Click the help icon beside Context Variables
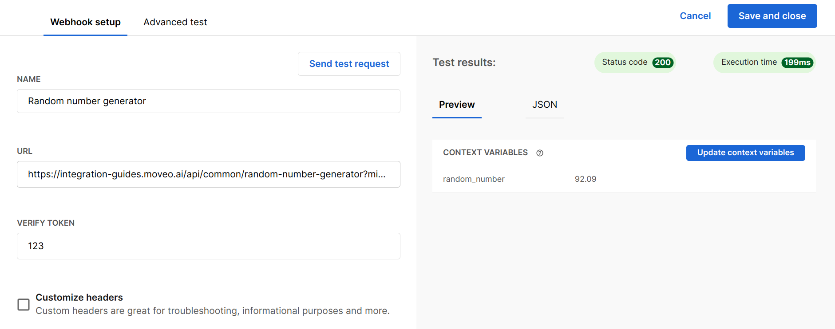Screen dimensions: 835x329 (539, 153)
